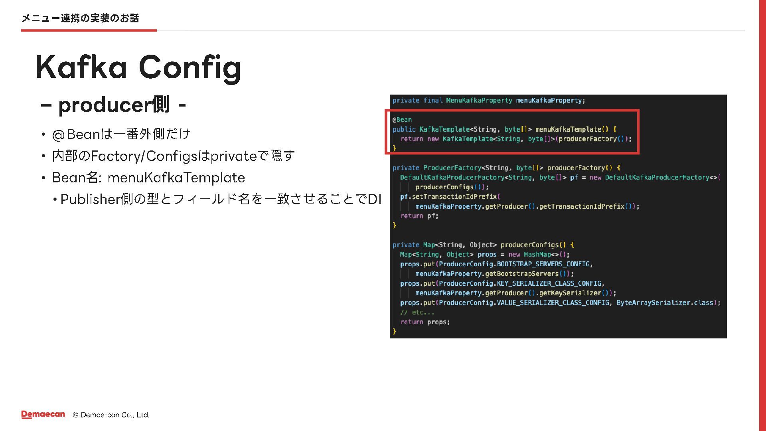Click the 'public KafkaTemplate<String, byte[]> menuKafkaTemplate()' line

click(x=504, y=129)
